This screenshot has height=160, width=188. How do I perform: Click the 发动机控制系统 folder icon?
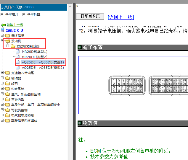[x=13, y=46]
